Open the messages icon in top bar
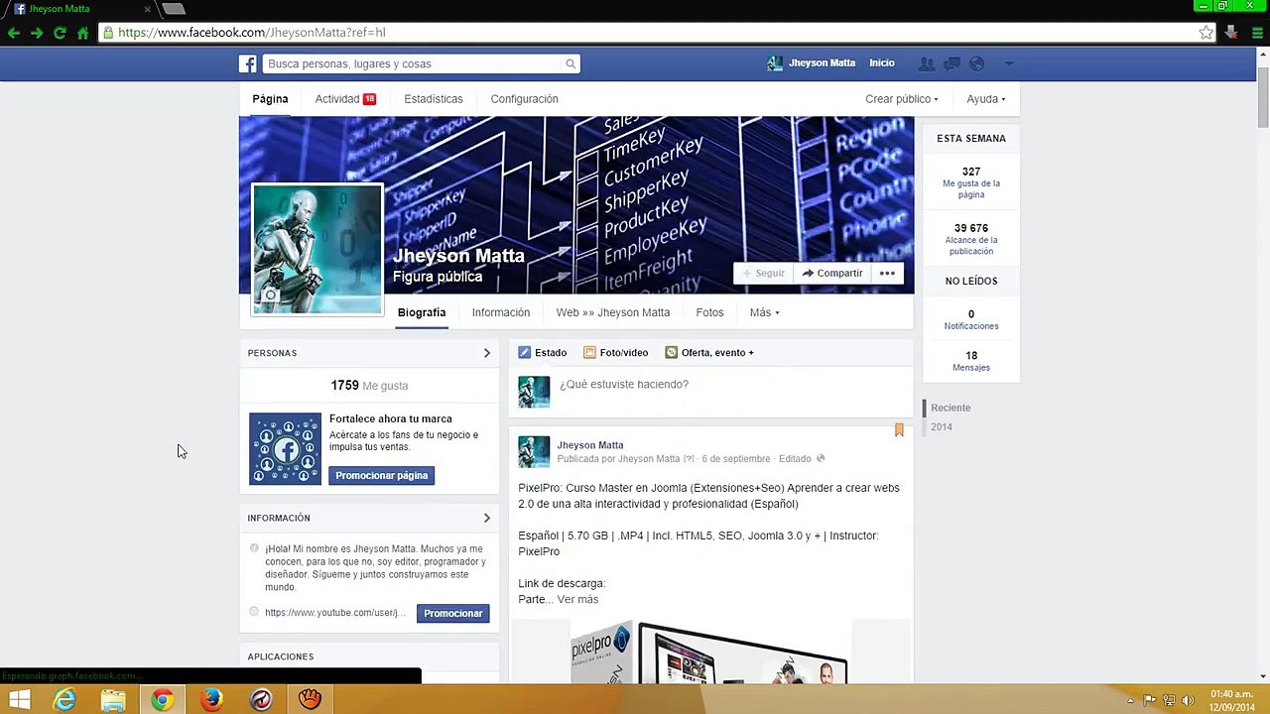The width and height of the screenshot is (1270, 714). pyautogui.click(x=952, y=63)
